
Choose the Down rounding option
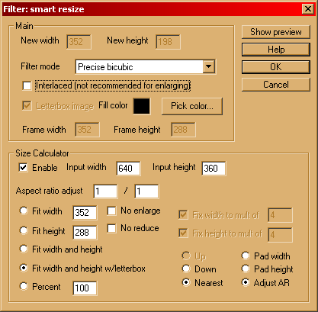pos(186,269)
